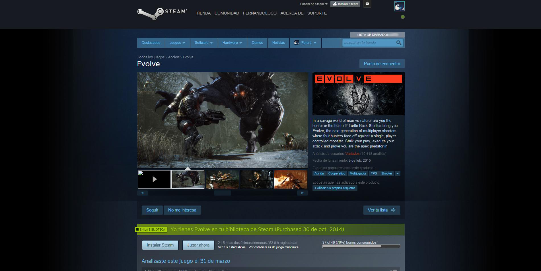
Task: Click the Para ti avatar icon
Action: [296, 43]
